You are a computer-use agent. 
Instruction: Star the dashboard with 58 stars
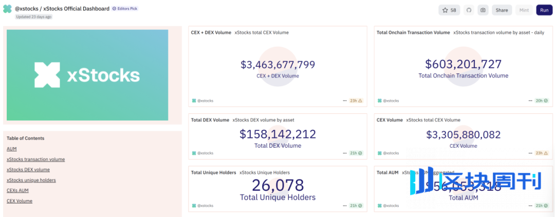click(449, 10)
